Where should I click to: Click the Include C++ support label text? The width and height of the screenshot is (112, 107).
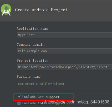point(41,97)
